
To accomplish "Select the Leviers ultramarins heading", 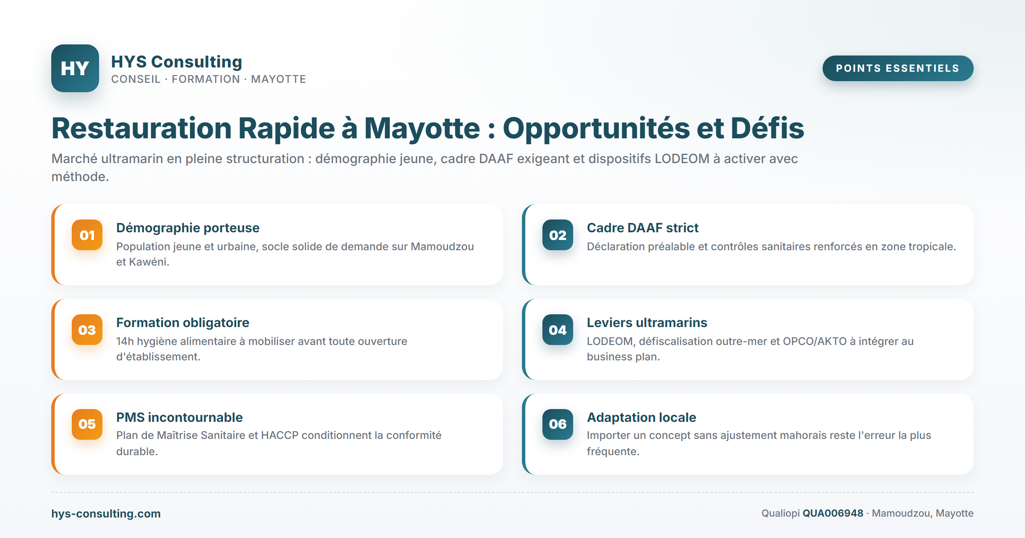I will click(x=647, y=322).
